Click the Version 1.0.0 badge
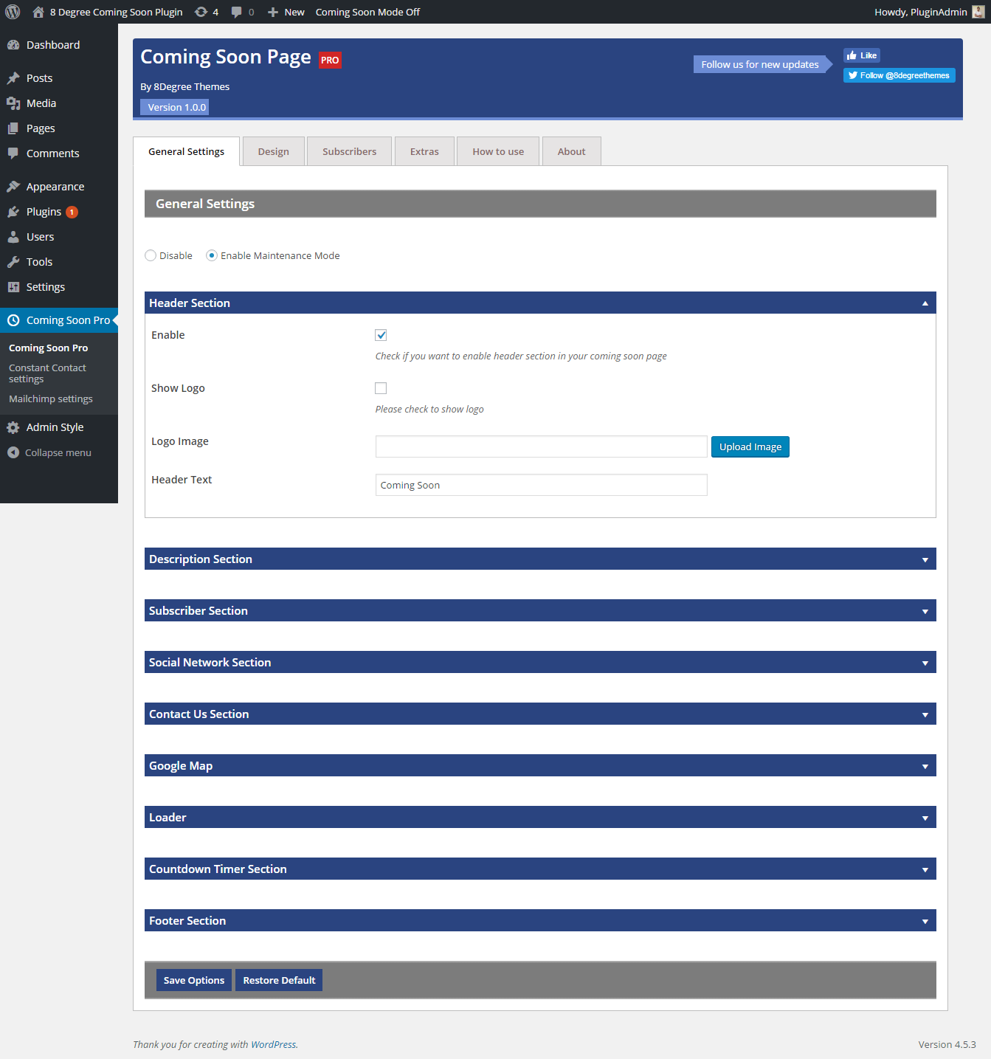The width and height of the screenshot is (991, 1059). click(175, 107)
